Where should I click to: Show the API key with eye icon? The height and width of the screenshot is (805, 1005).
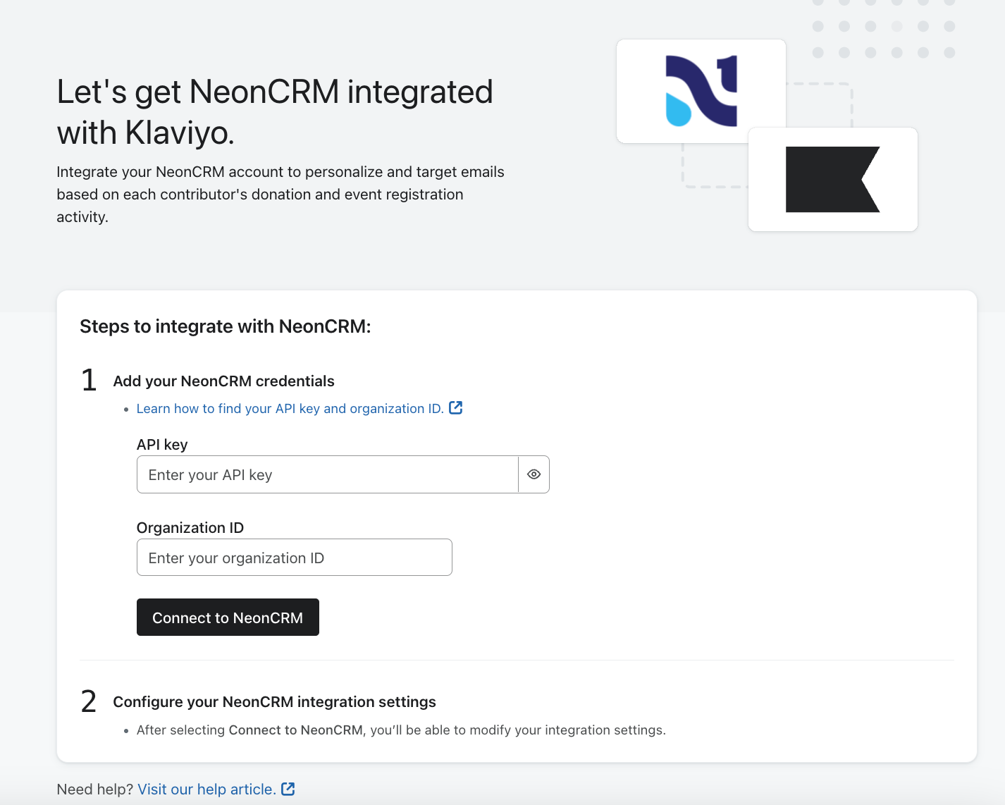534,474
